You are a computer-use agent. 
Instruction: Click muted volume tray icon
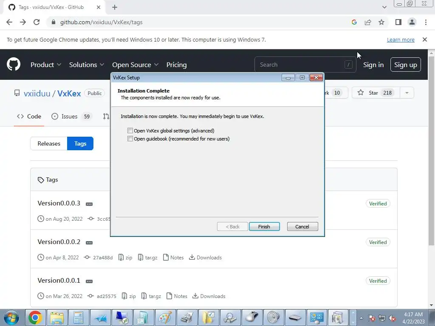click(x=392, y=318)
